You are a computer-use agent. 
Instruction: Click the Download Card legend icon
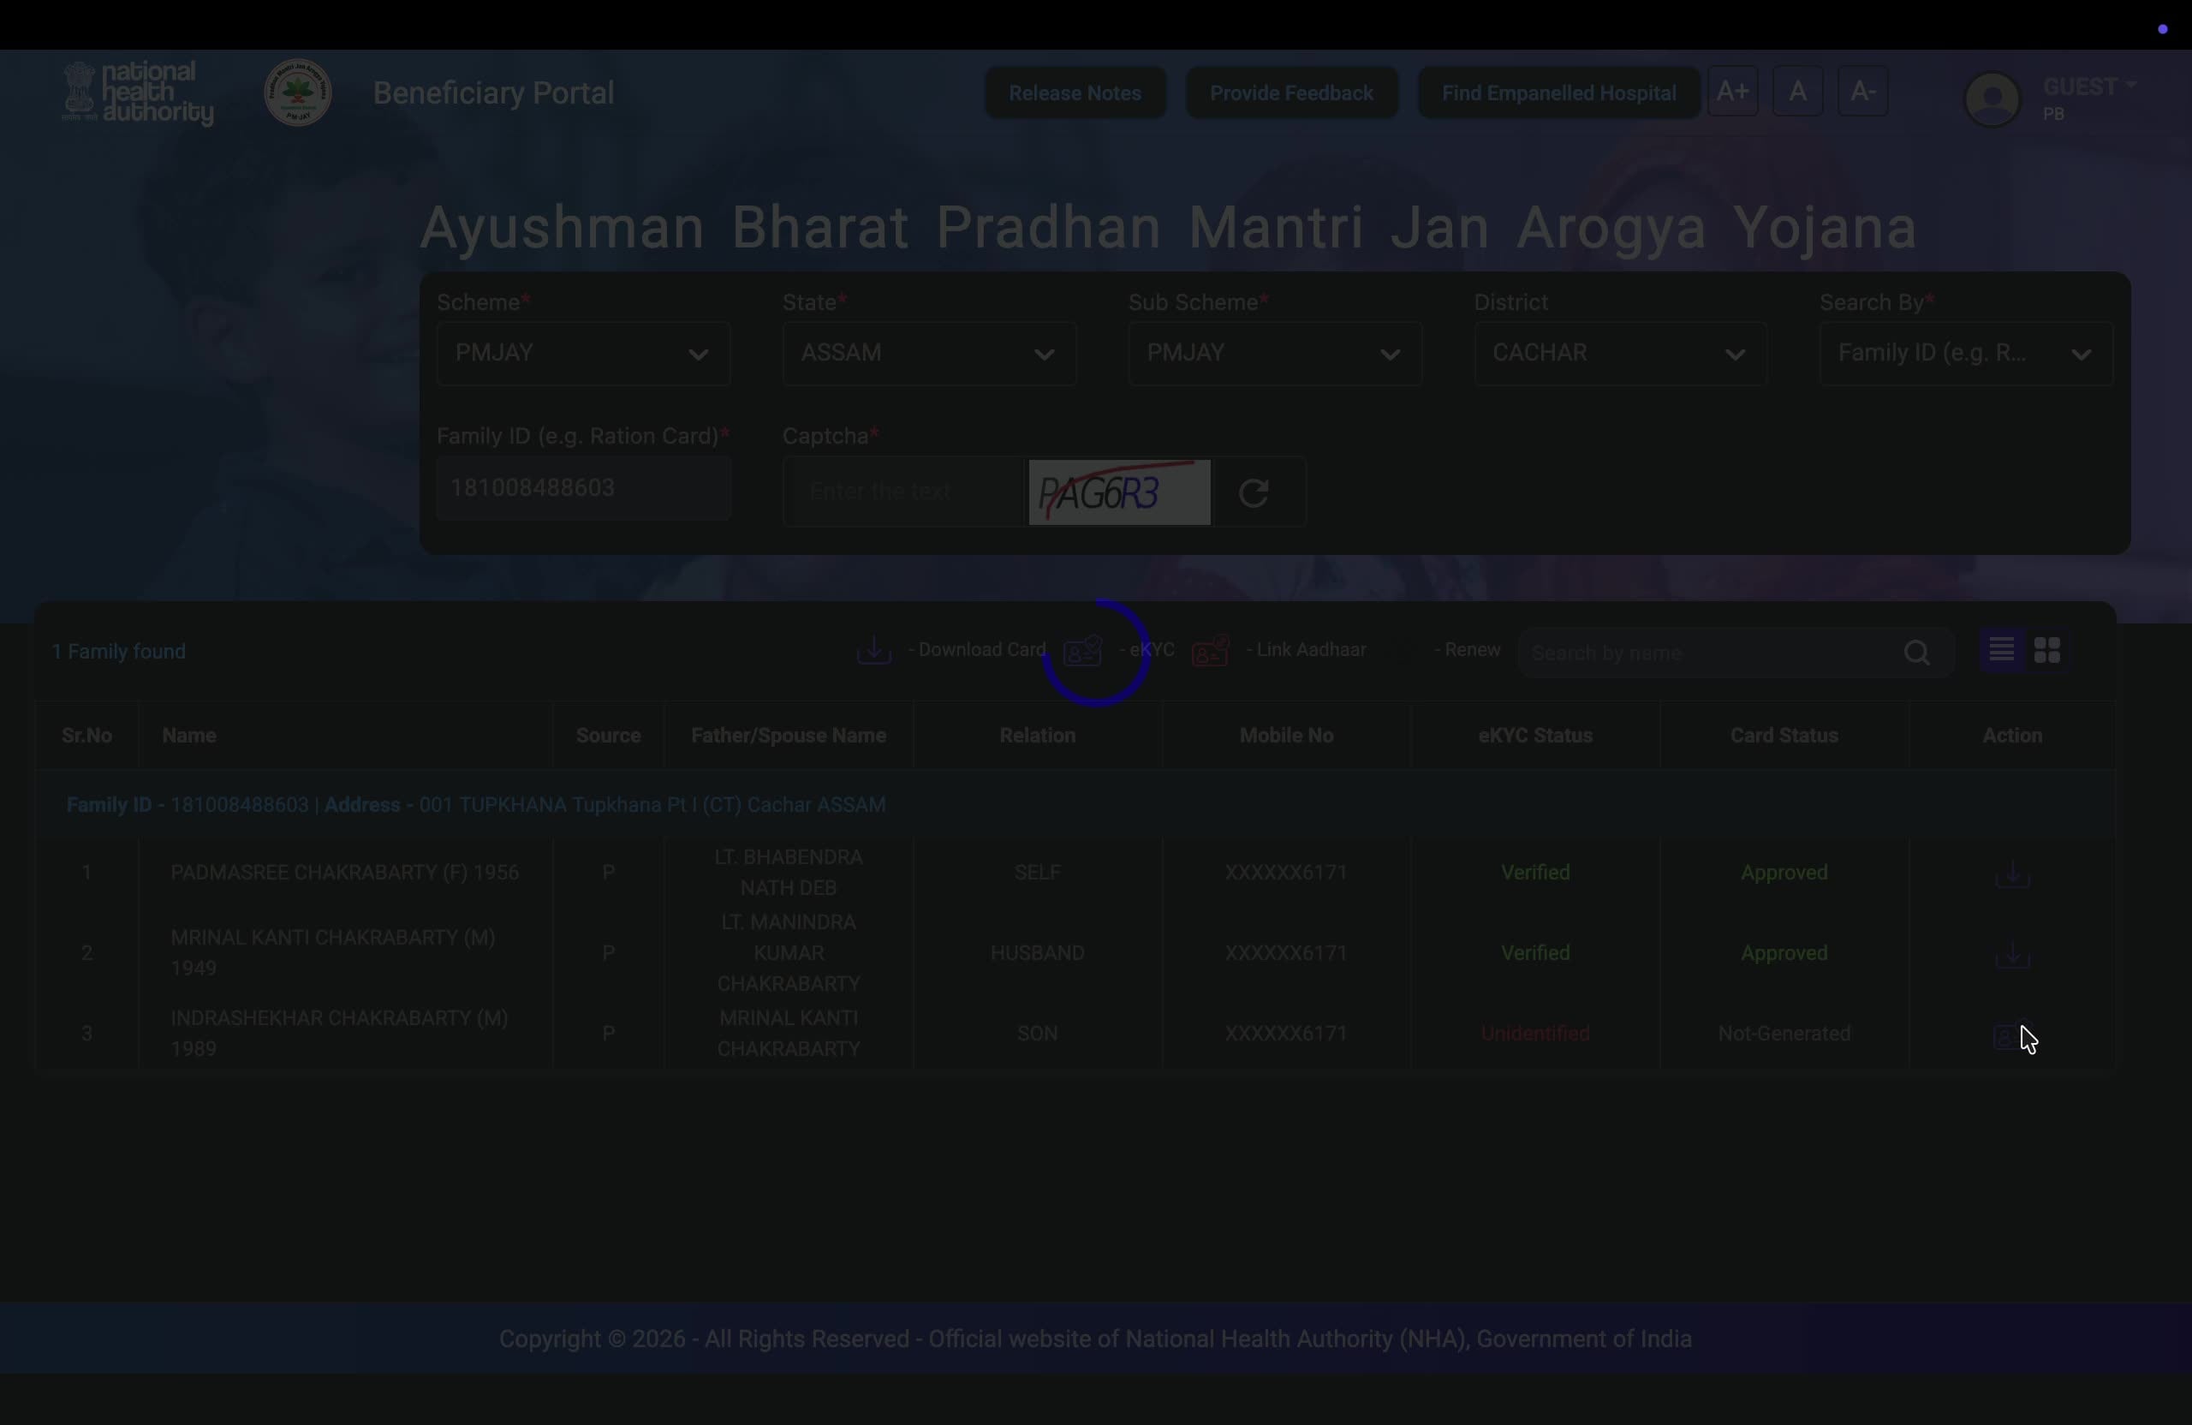click(x=873, y=650)
